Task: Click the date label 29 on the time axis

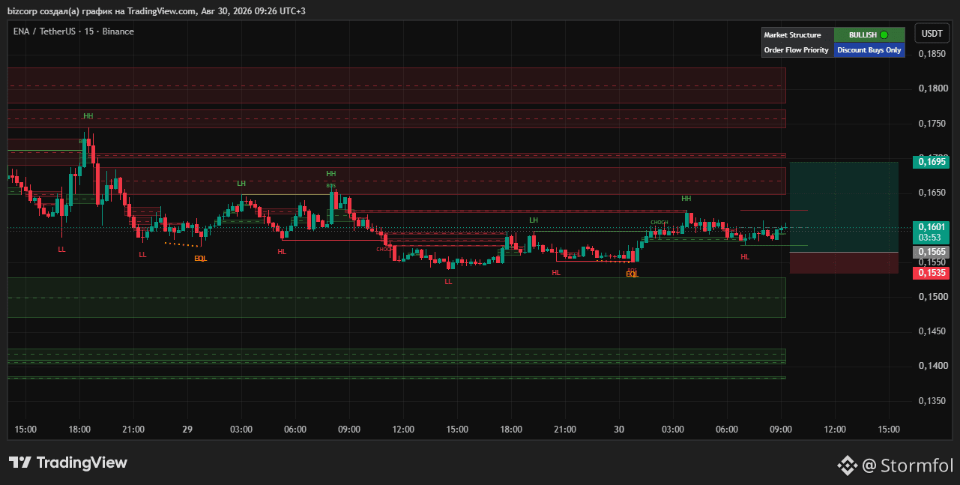Action: tap(187, 430)
